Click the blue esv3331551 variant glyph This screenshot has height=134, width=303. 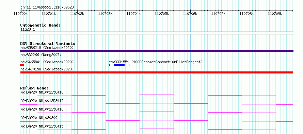click(x=119, y=65)
